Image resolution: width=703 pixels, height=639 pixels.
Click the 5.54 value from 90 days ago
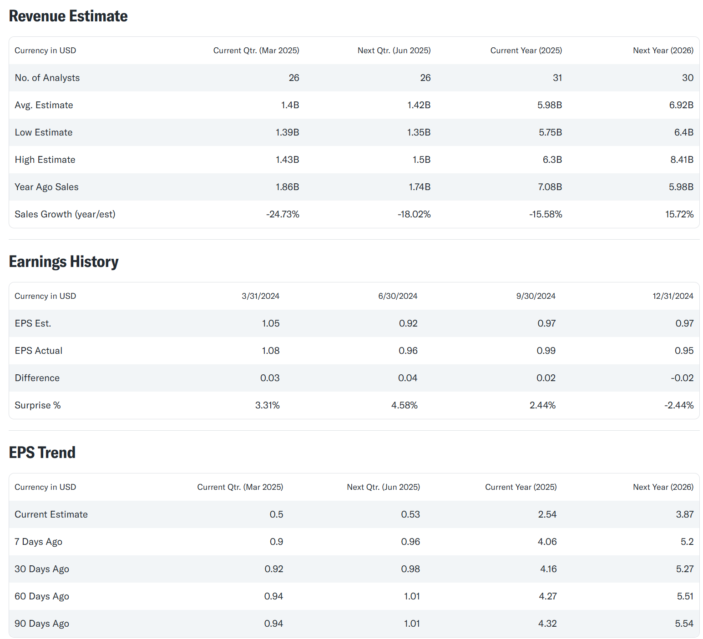click(x=684, y=624)
